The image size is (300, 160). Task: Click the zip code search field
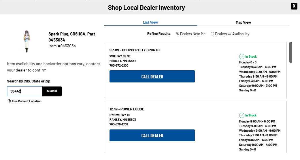coord(25,91)
